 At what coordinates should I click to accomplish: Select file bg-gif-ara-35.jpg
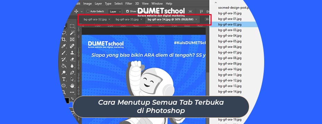click(230, 13)
